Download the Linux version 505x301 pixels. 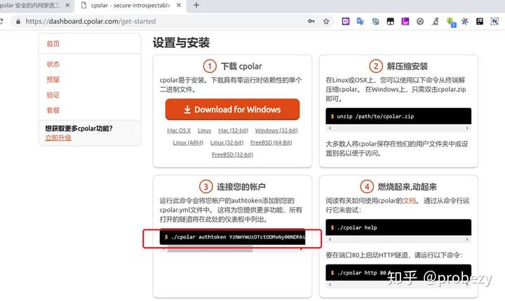[204, 131]
